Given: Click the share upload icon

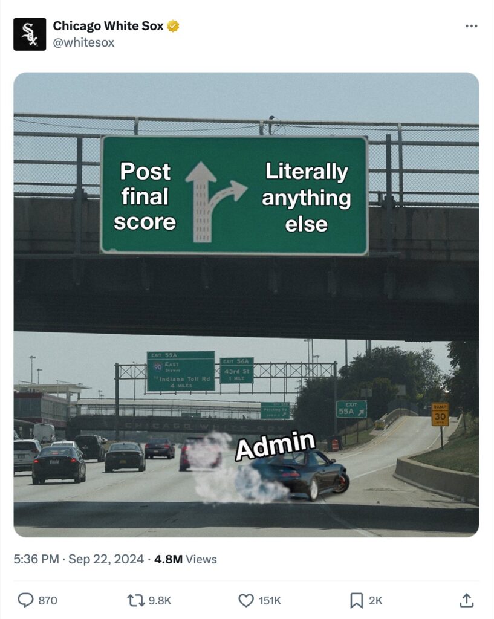Looking at the screenshot, I should pyautogui.click(x=466, y=600).
